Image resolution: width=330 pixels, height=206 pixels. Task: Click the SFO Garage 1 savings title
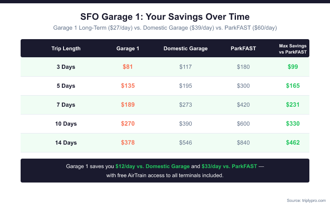pyautogui.click(x=165, y=17)
